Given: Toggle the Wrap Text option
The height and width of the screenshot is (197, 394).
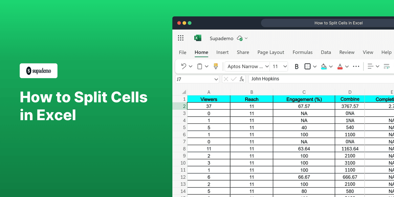Looking at the screenshot, I should [x=386, y=66].
